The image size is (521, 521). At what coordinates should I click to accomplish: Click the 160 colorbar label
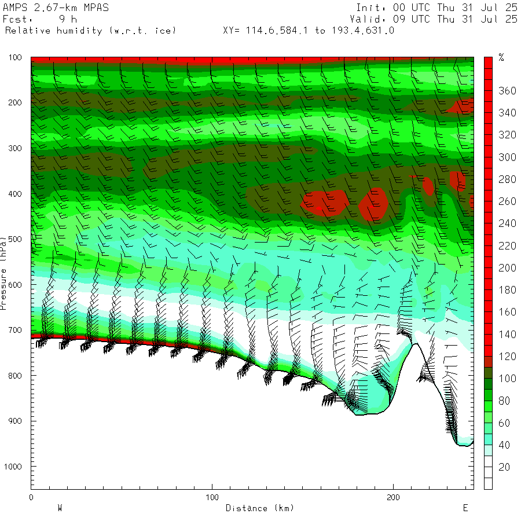[507, 312]
